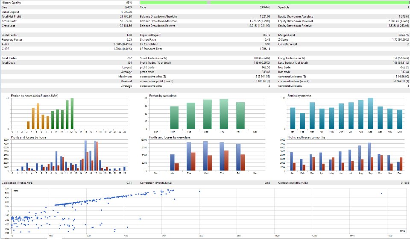Image resolution: width=410 pixels, height=239 pixels.
Task: Select the Balance Drawdown Absolute label
Action: coord(158,17)
